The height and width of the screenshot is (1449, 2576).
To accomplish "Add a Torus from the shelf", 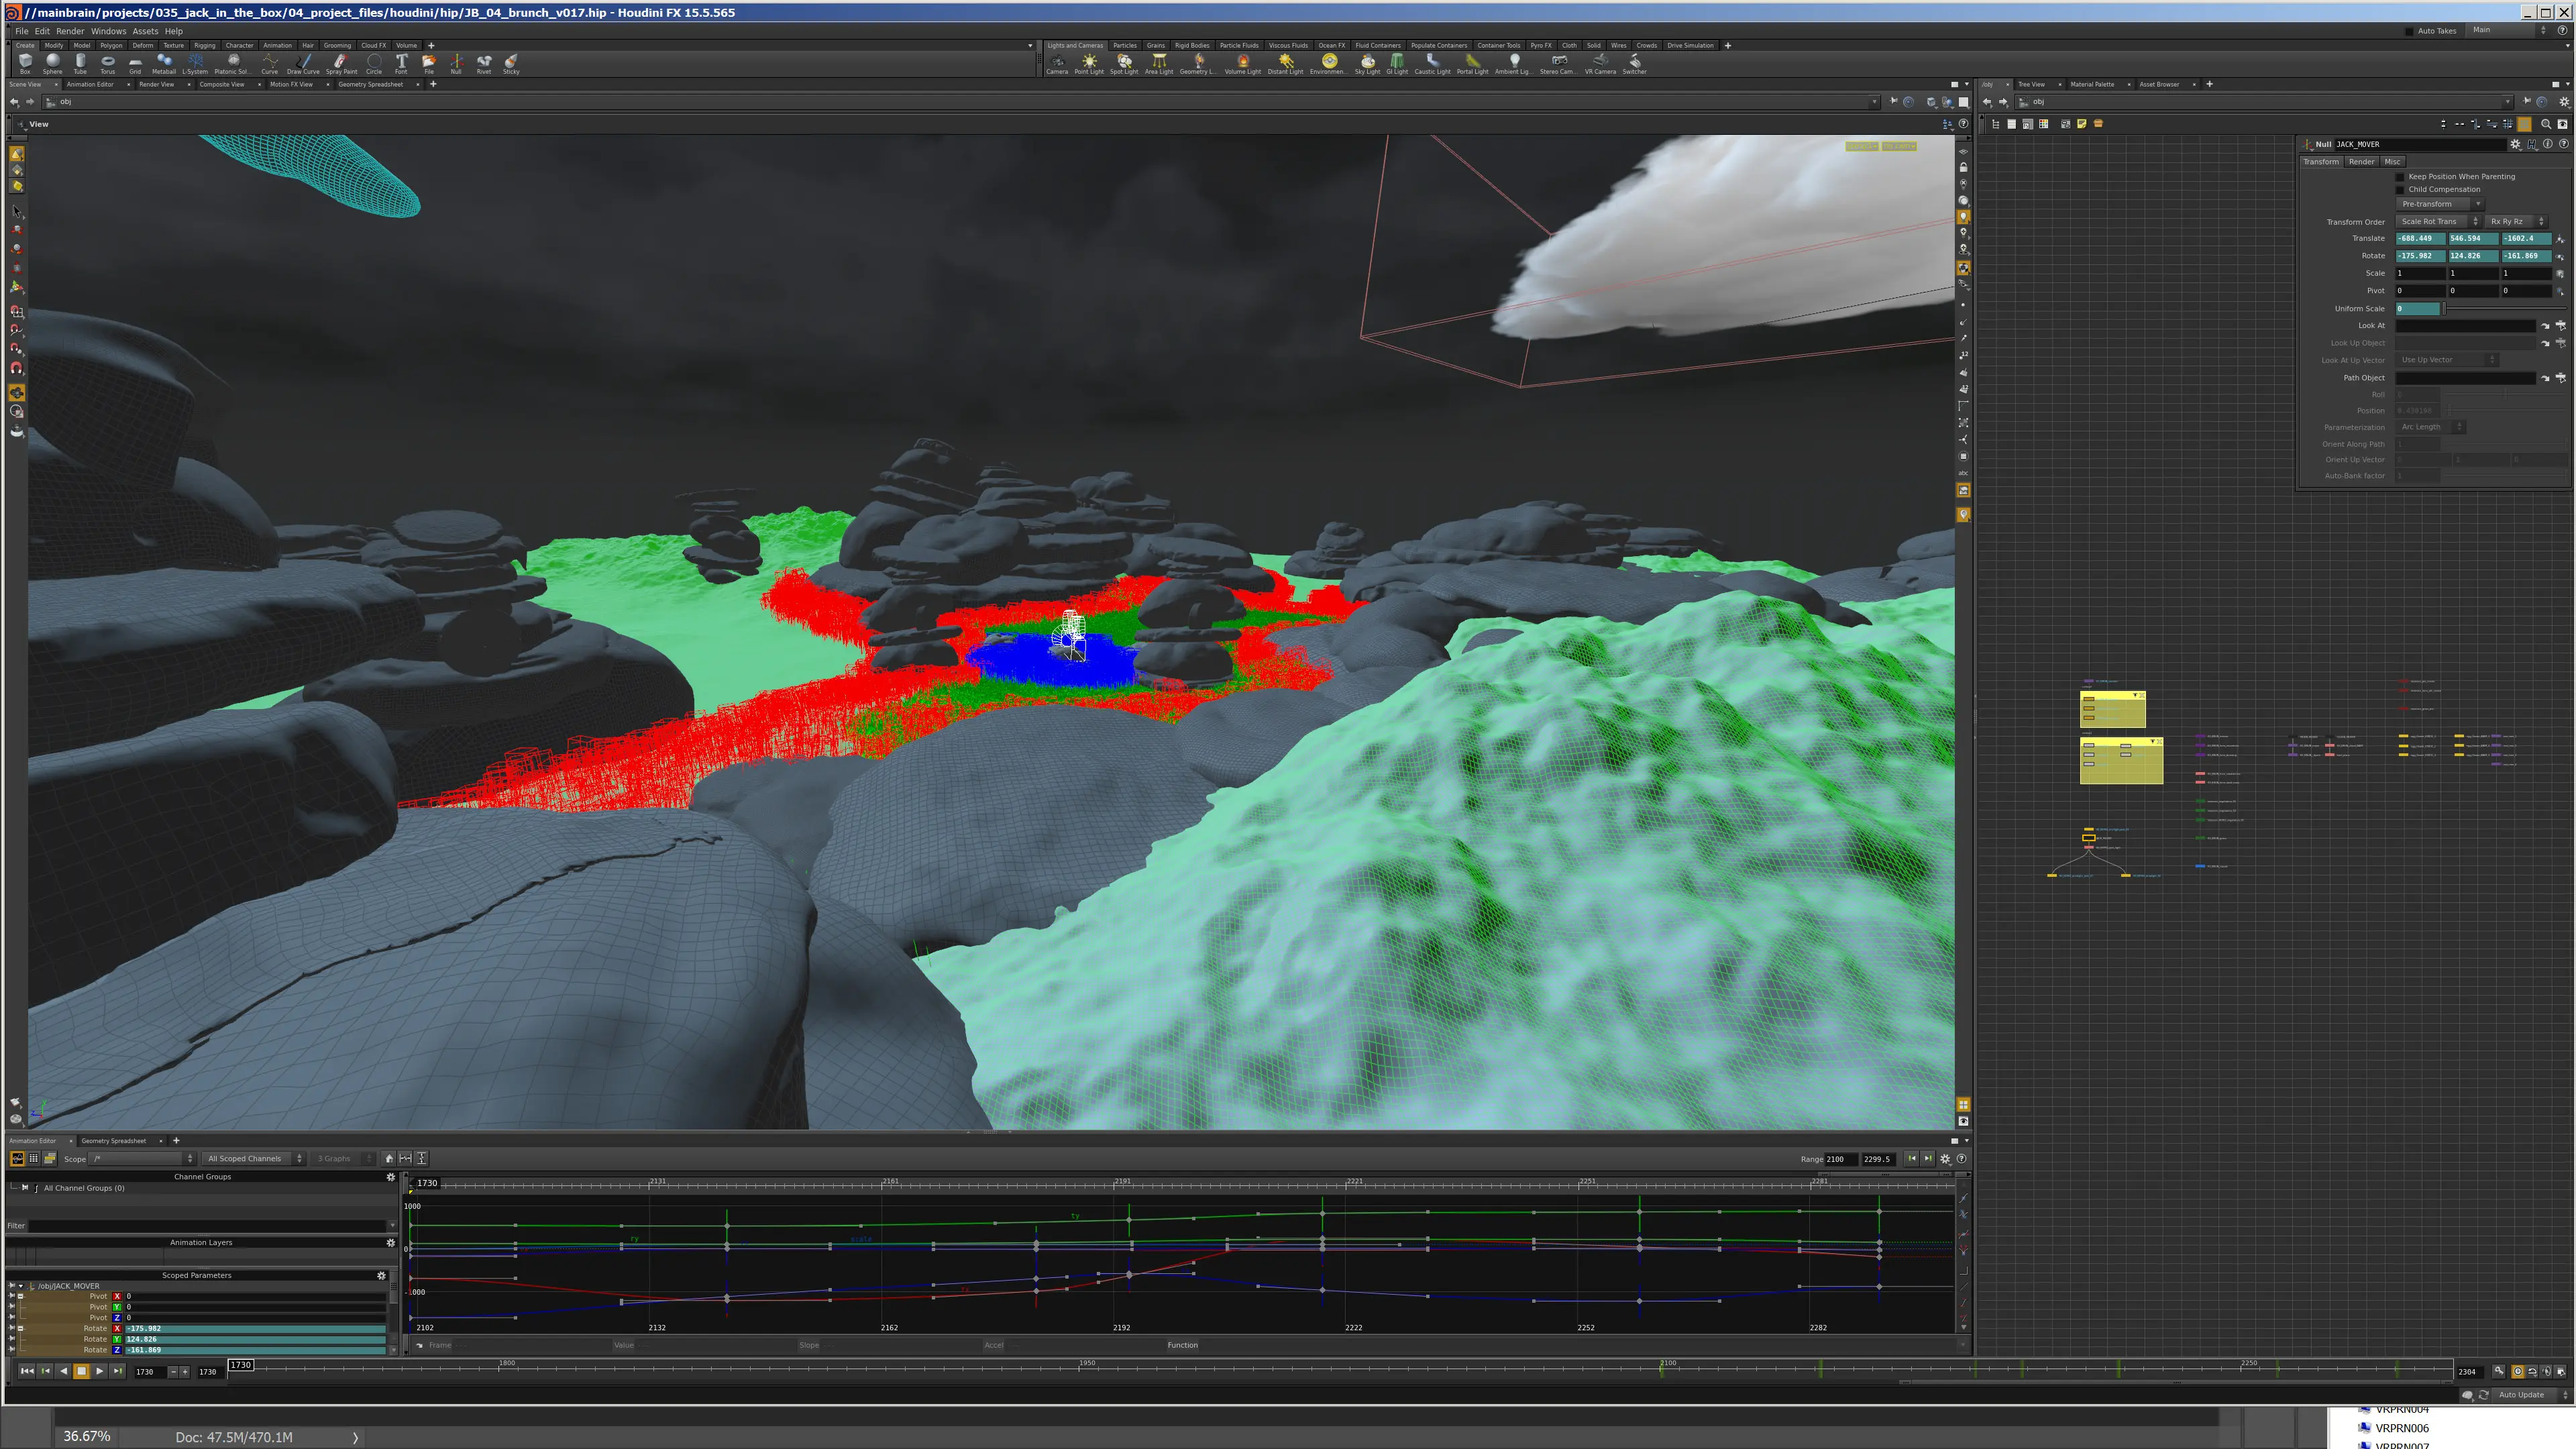I will (107, 64).
